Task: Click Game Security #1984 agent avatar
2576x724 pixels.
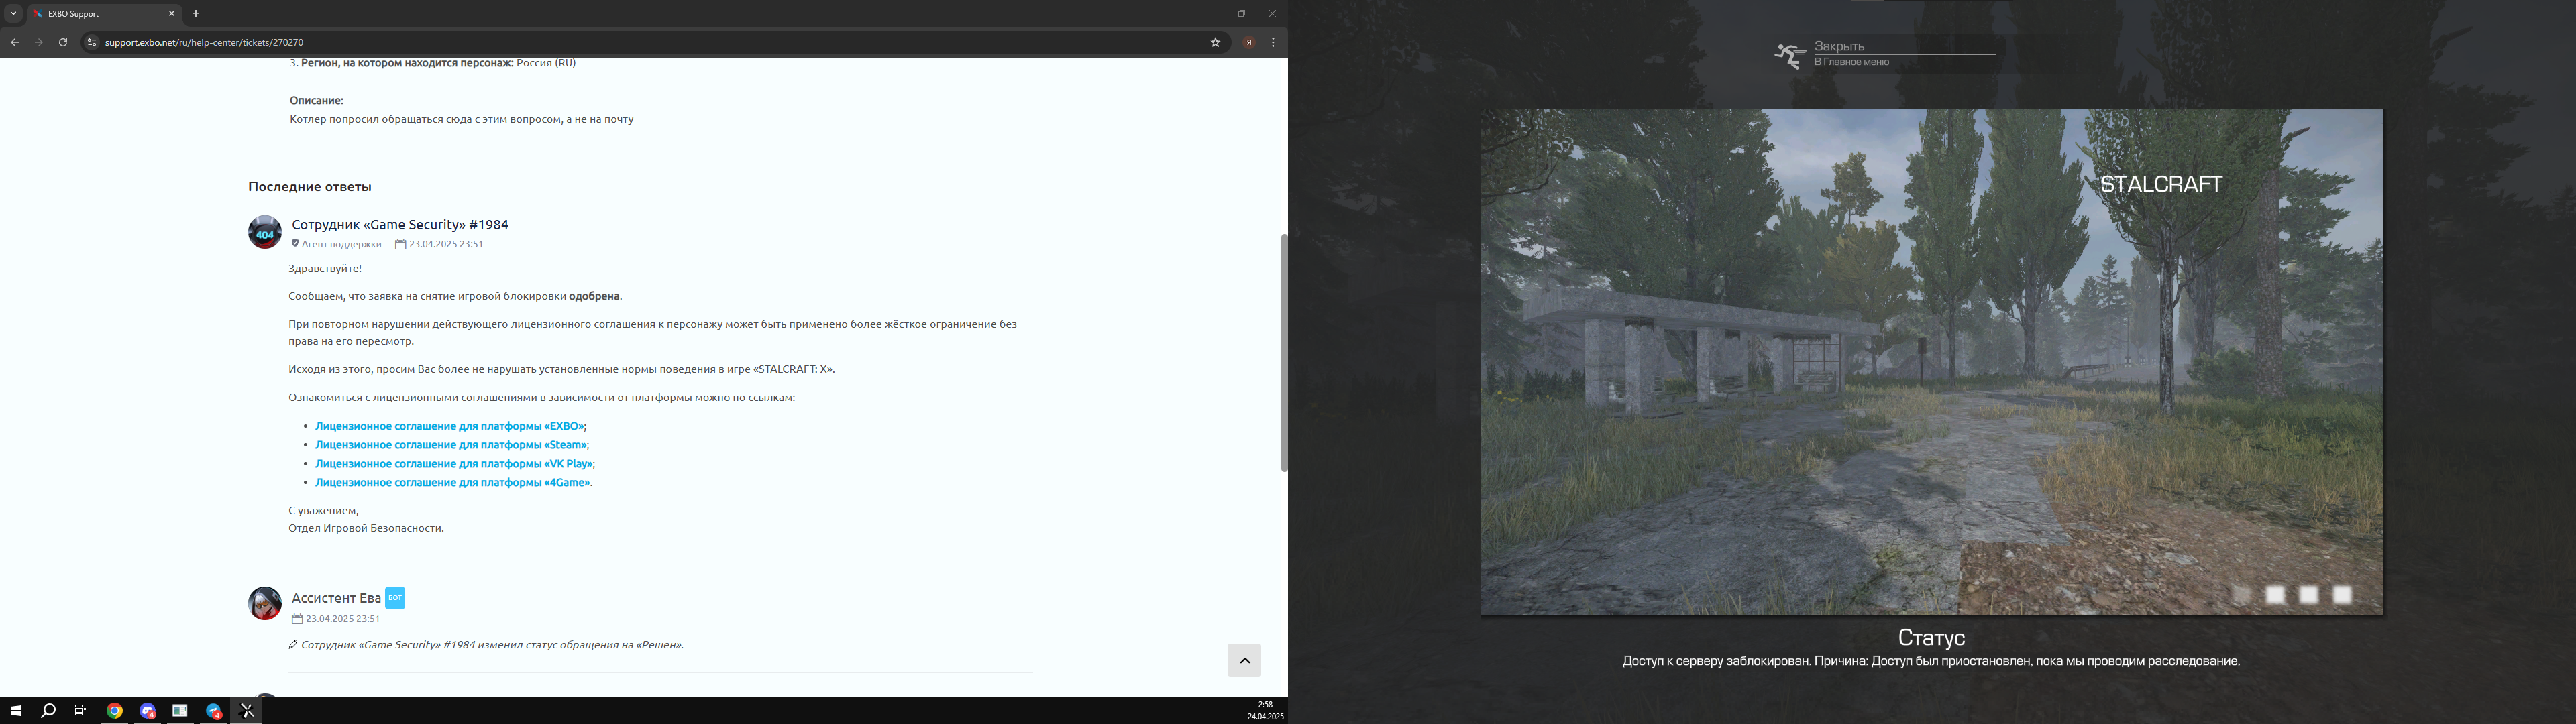Action: 265,232
